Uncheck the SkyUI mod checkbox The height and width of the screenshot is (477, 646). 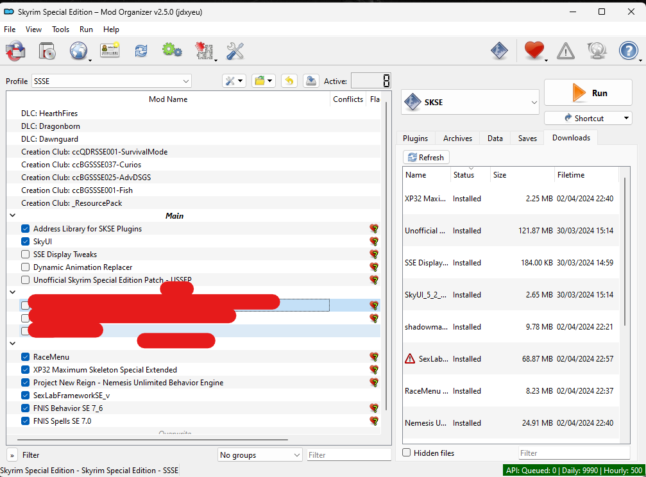coord(25,241)
